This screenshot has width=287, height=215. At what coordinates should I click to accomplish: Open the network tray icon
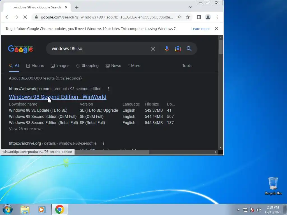245,210
